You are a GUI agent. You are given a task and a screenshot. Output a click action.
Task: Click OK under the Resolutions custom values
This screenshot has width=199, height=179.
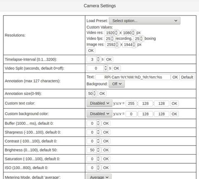(x=91, y=51)
